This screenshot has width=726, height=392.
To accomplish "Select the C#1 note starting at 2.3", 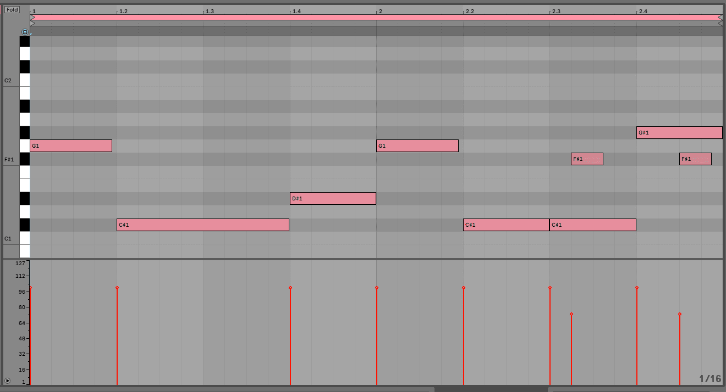I will [593, 225].
